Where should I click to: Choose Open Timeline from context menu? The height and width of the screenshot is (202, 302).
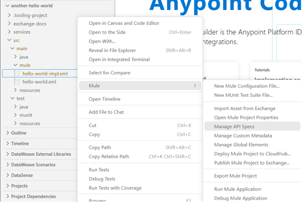tap(140, 99)
